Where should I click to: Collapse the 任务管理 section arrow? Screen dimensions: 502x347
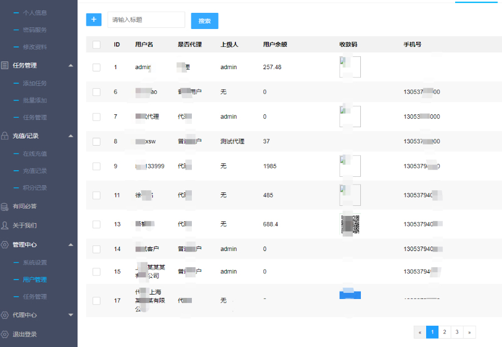[x=70, y=65]
